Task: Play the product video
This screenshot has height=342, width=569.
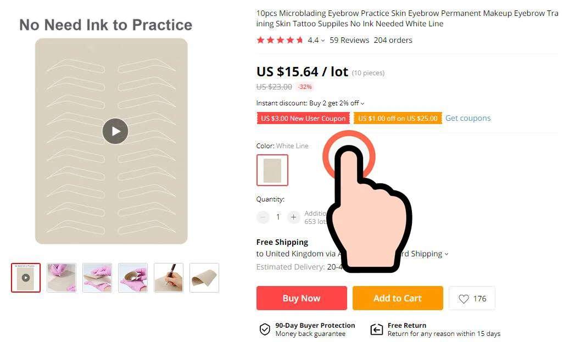Action: point(115,131)
